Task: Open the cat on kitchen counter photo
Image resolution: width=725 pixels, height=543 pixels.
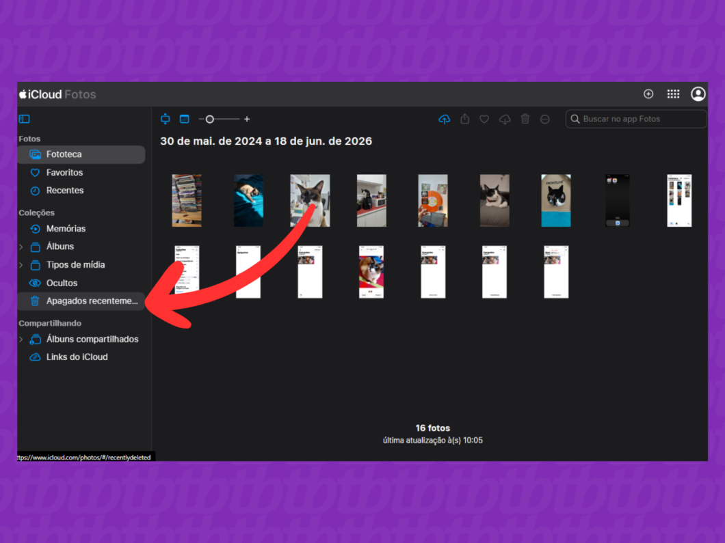Action: point(371,200)
